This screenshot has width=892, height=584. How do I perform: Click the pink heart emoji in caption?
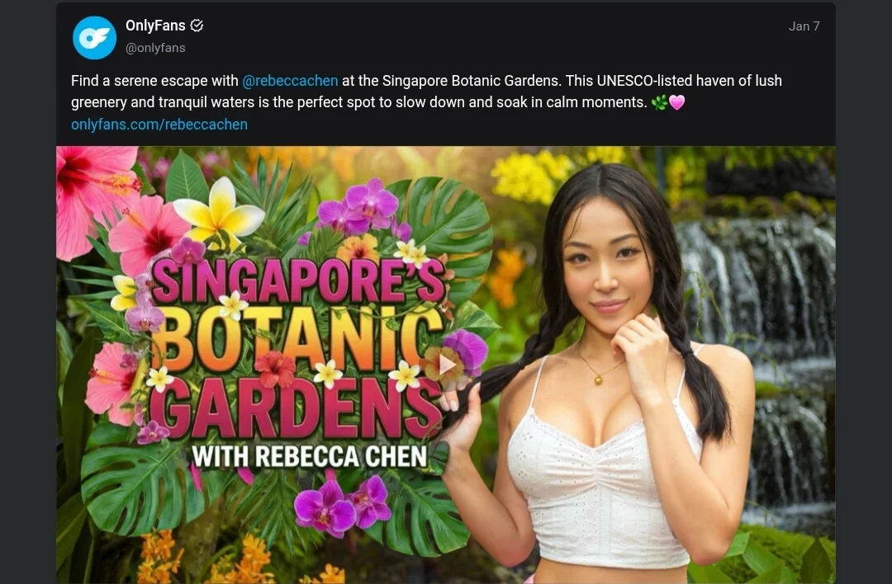(677, 103)
